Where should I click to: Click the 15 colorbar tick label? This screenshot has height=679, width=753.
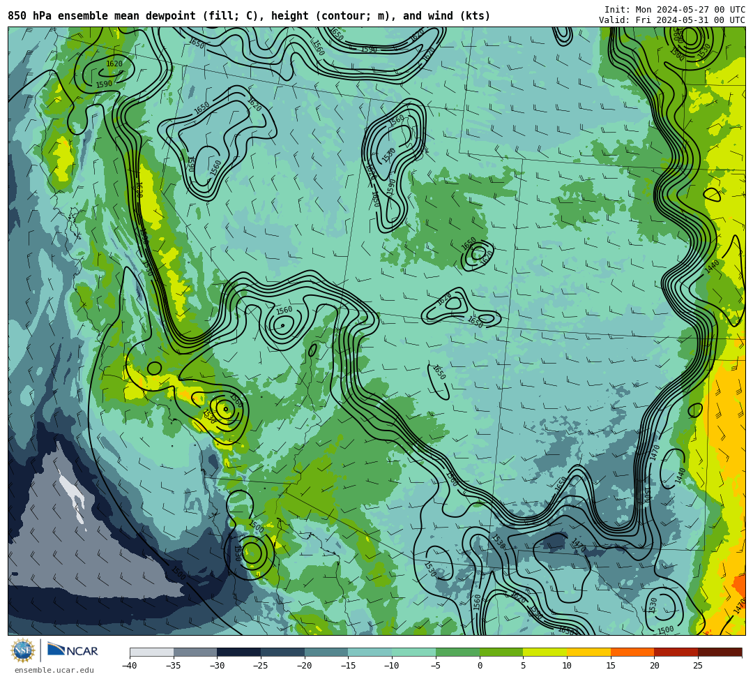click(610, 666)
